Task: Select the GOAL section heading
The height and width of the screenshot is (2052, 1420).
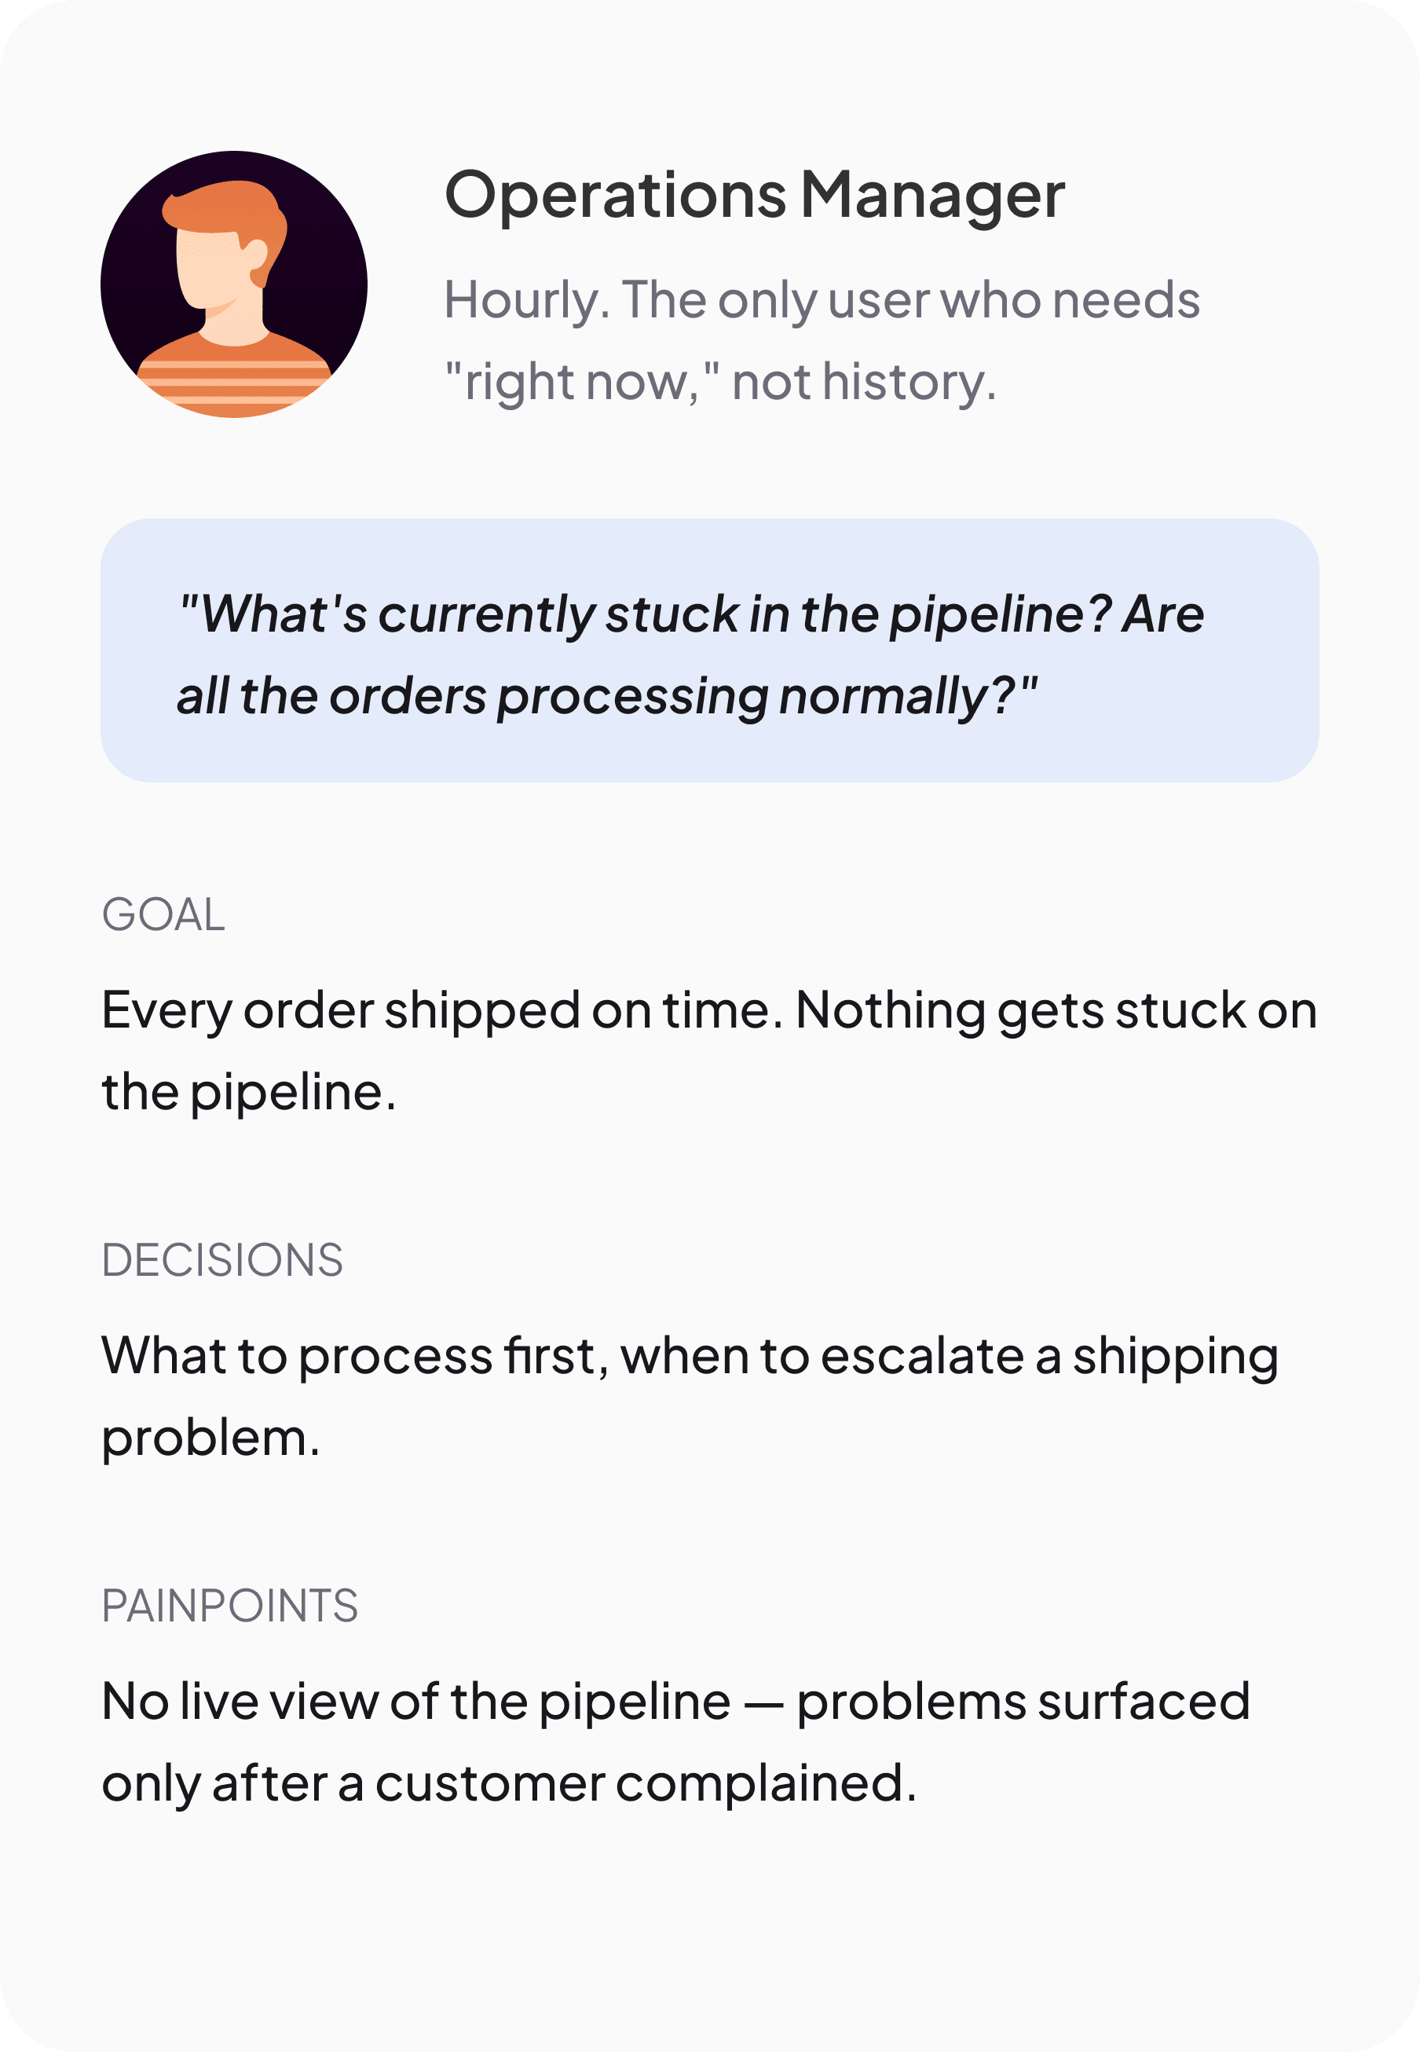Action: click(163, 914)
